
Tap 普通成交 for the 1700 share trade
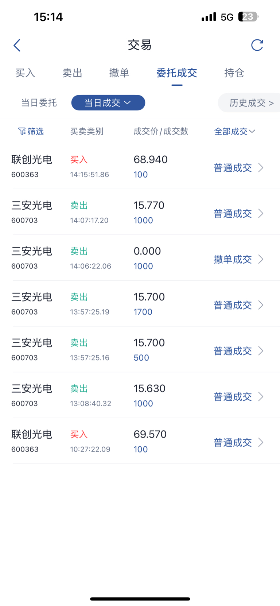coord(233,305)
